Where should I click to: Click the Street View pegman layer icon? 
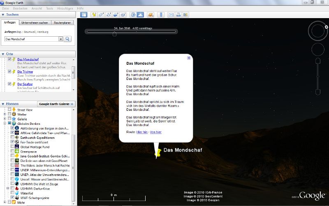(x=14, y=110)
